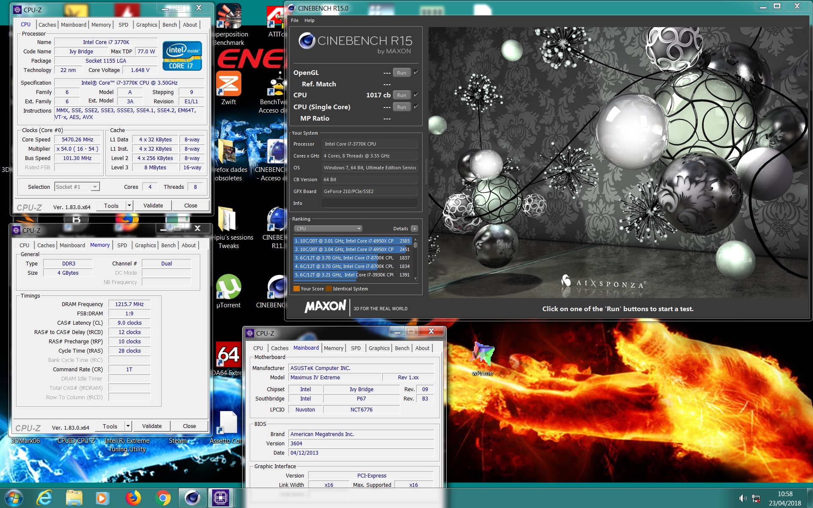Run the CPU Single Core test
This screenshot has width=813, height=508.
point(401,107)
